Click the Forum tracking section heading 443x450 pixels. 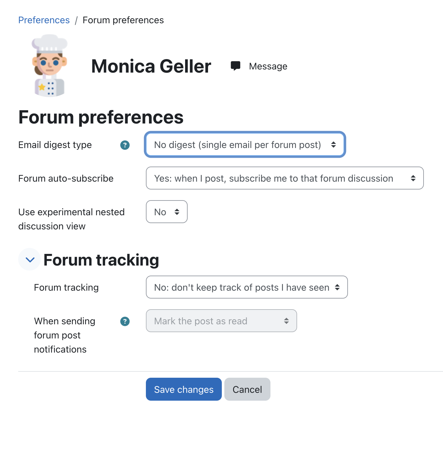[x=101, y=260]
